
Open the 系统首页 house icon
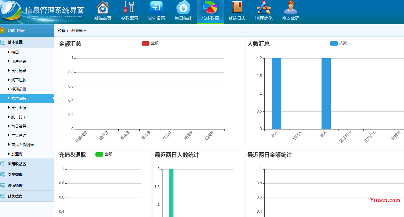coord(103,7)
